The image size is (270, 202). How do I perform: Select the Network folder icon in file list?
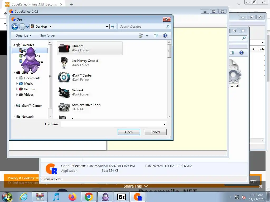[x=64, y=92]
